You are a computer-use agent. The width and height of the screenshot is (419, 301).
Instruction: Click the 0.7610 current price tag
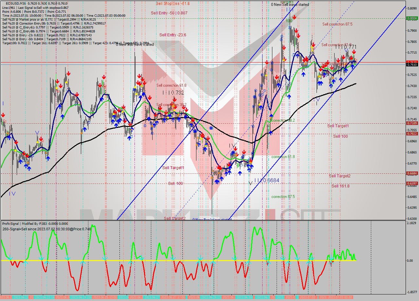click(x=412, y=65)
